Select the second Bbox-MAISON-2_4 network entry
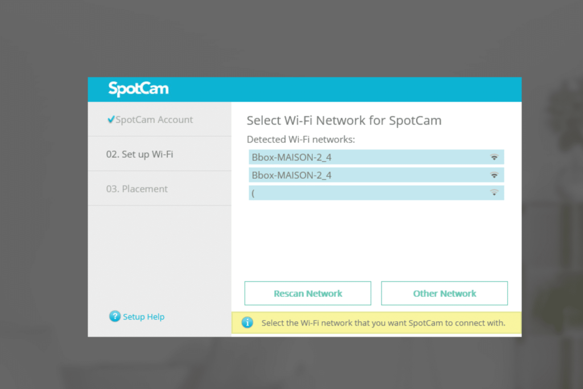 point(376,175)
